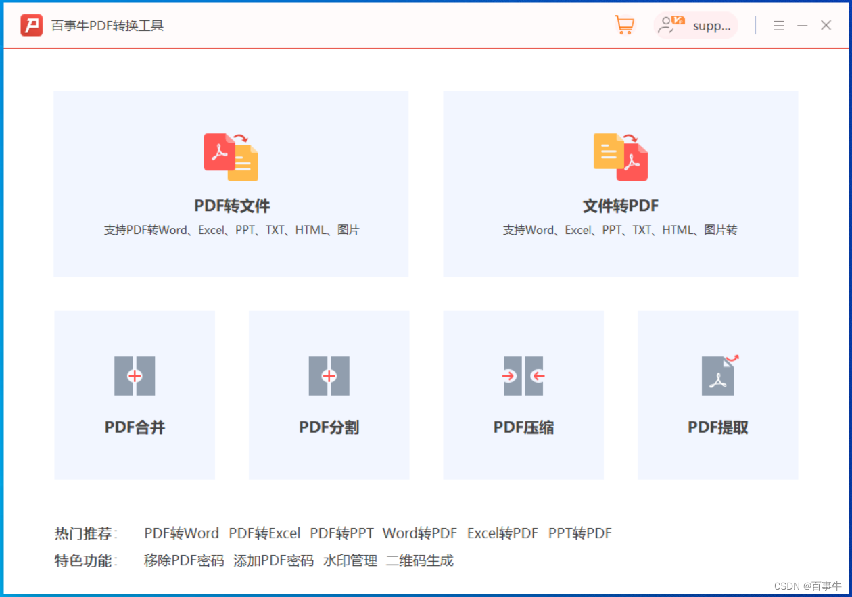Open the Word转PDF quick link
Screen dimensions: 852x597
point(420,533)
